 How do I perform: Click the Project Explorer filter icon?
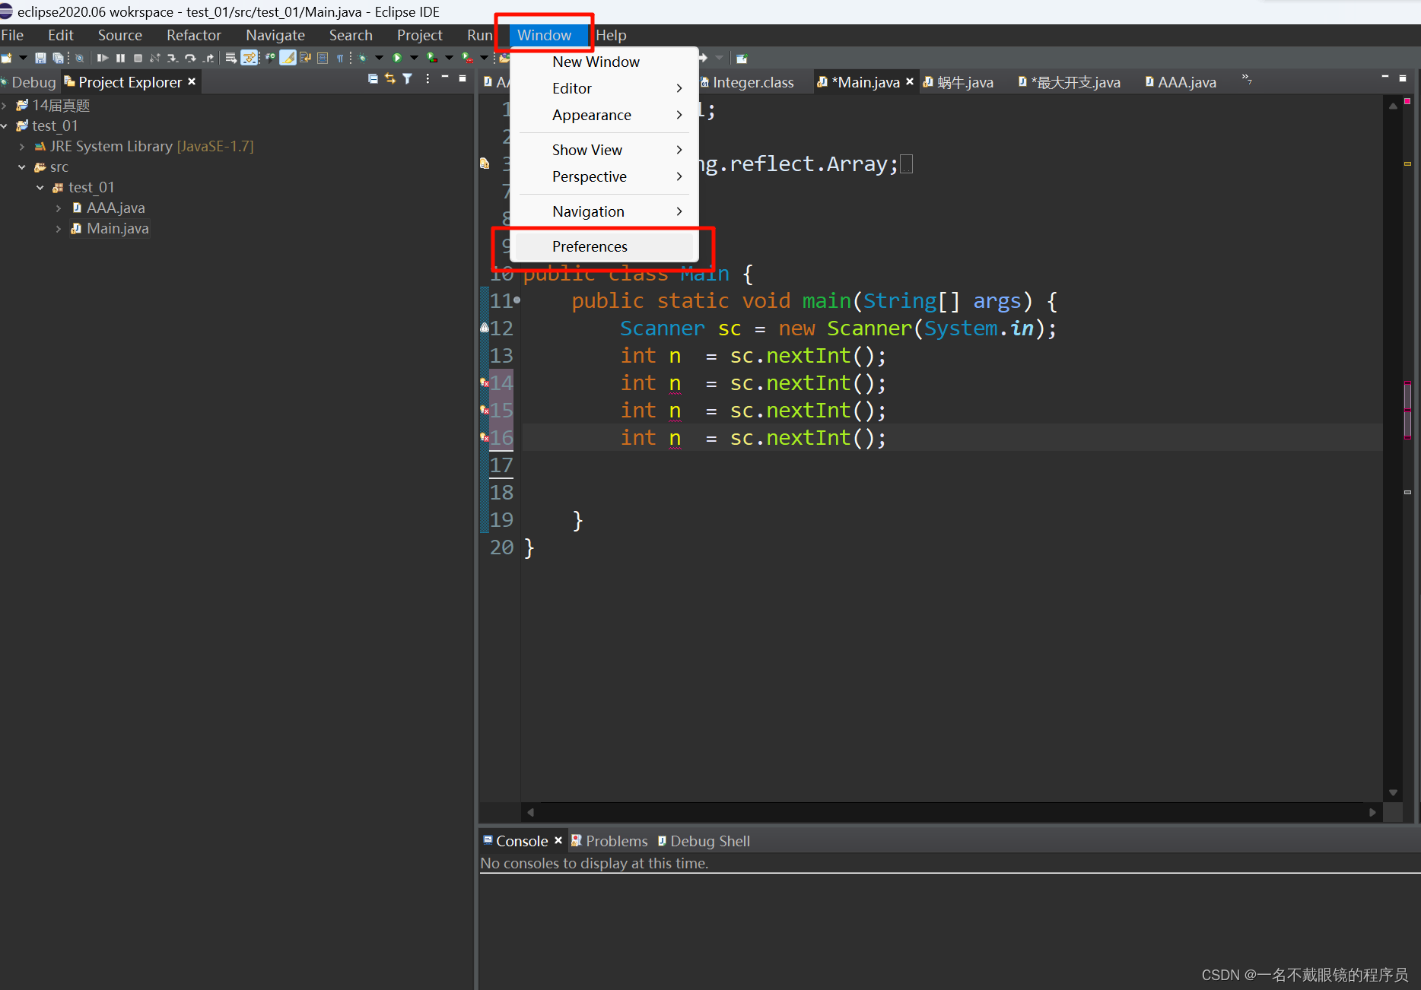[407, 78]
